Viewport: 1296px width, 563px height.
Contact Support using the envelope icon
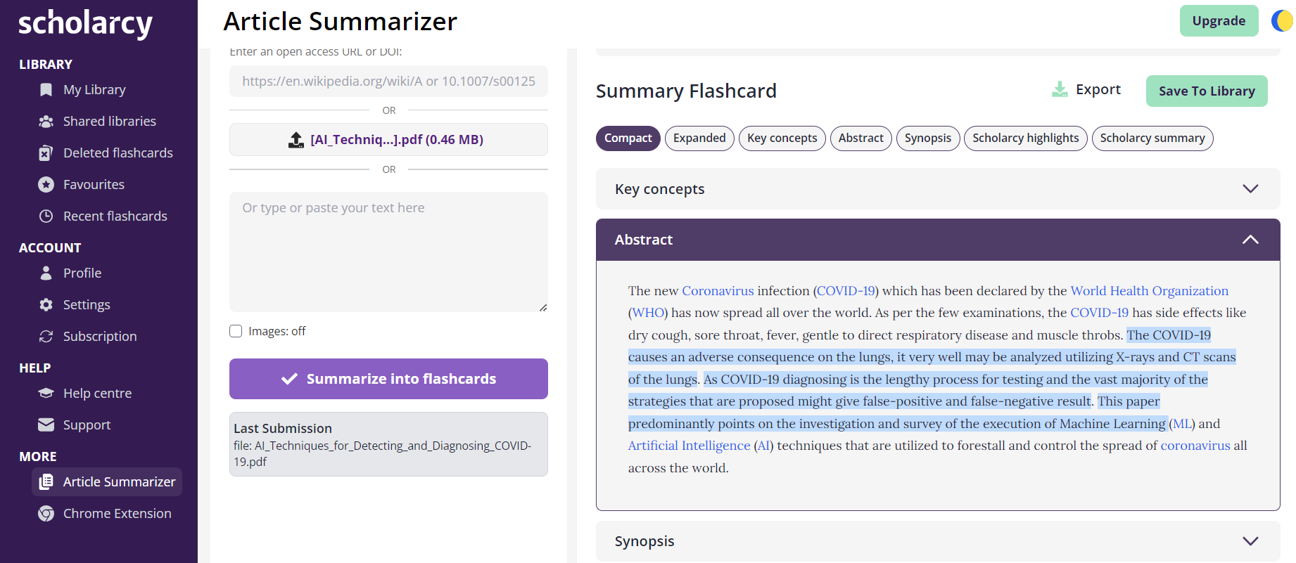click(45, 425)
